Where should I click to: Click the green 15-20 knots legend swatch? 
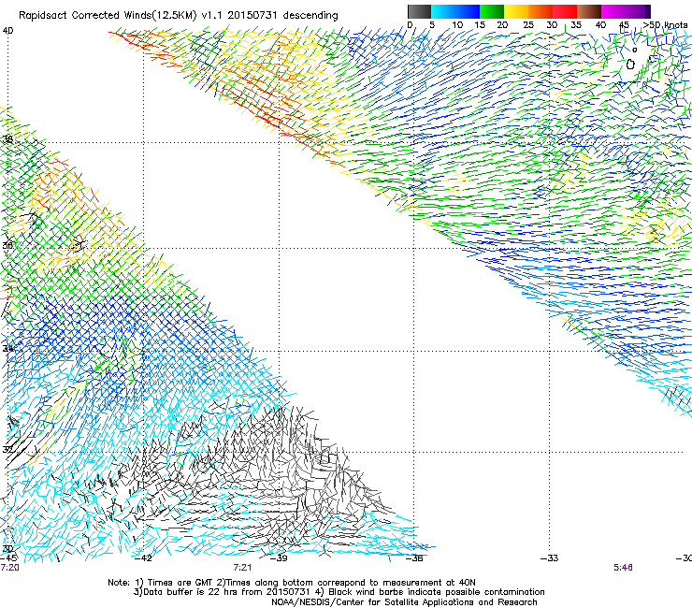[x=492, y=11]
